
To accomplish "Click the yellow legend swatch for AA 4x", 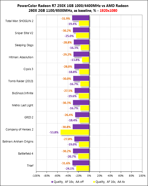I will pos(94,182).
